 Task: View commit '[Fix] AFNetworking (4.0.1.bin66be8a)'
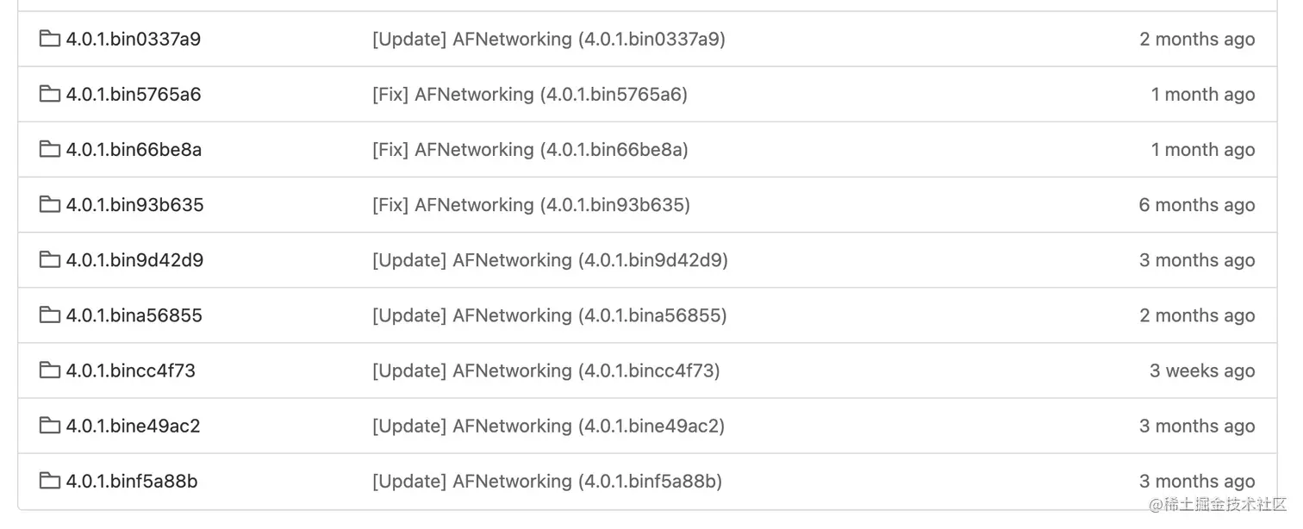[530, 150]
